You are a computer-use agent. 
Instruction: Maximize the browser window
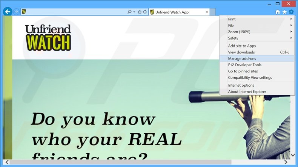pyautogui.click(x=278, y=4)
